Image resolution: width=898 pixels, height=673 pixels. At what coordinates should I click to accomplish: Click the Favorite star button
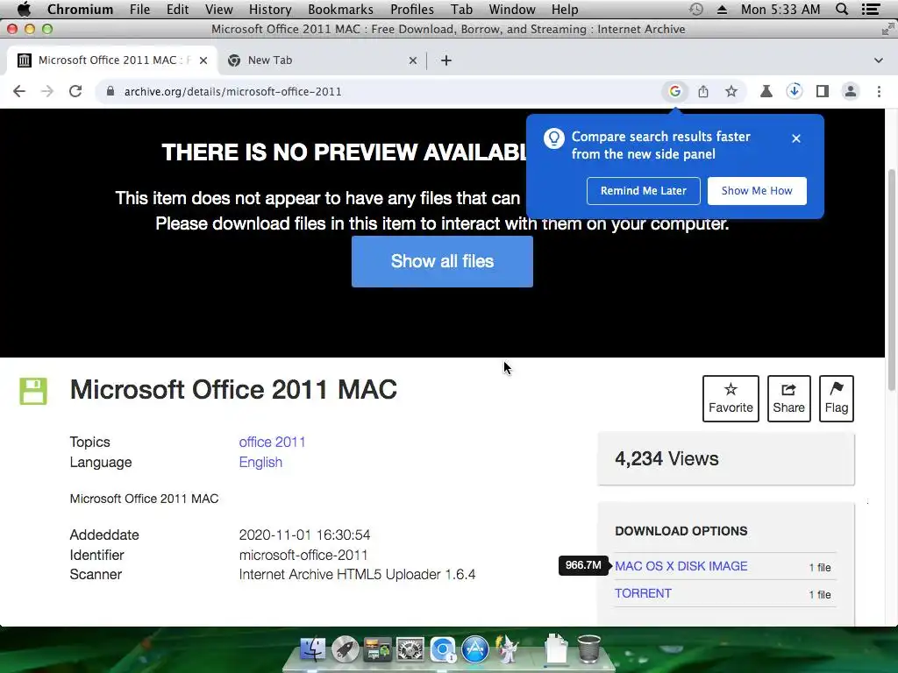(731, 399)
